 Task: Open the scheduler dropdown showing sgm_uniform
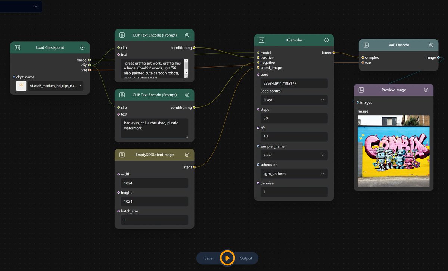(294, 173)
